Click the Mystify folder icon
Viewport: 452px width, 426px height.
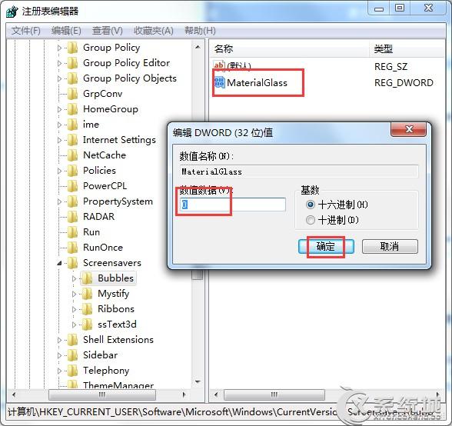tap(87, 294)
